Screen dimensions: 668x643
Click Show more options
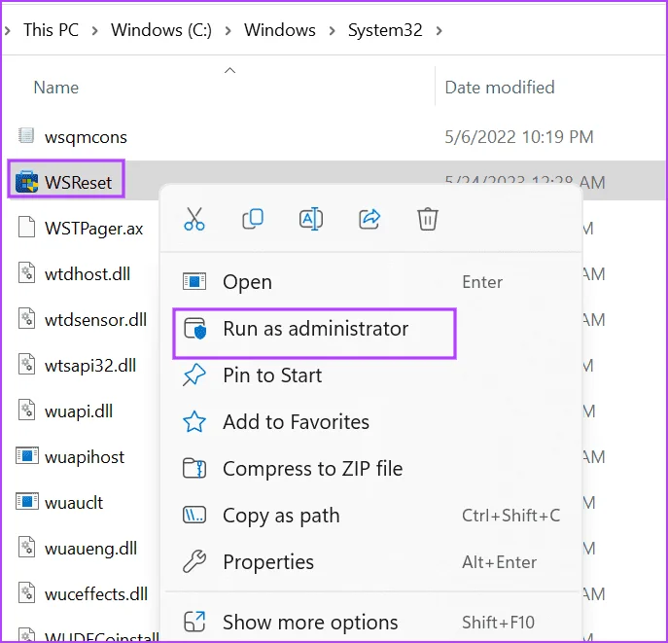click(370, 623)
